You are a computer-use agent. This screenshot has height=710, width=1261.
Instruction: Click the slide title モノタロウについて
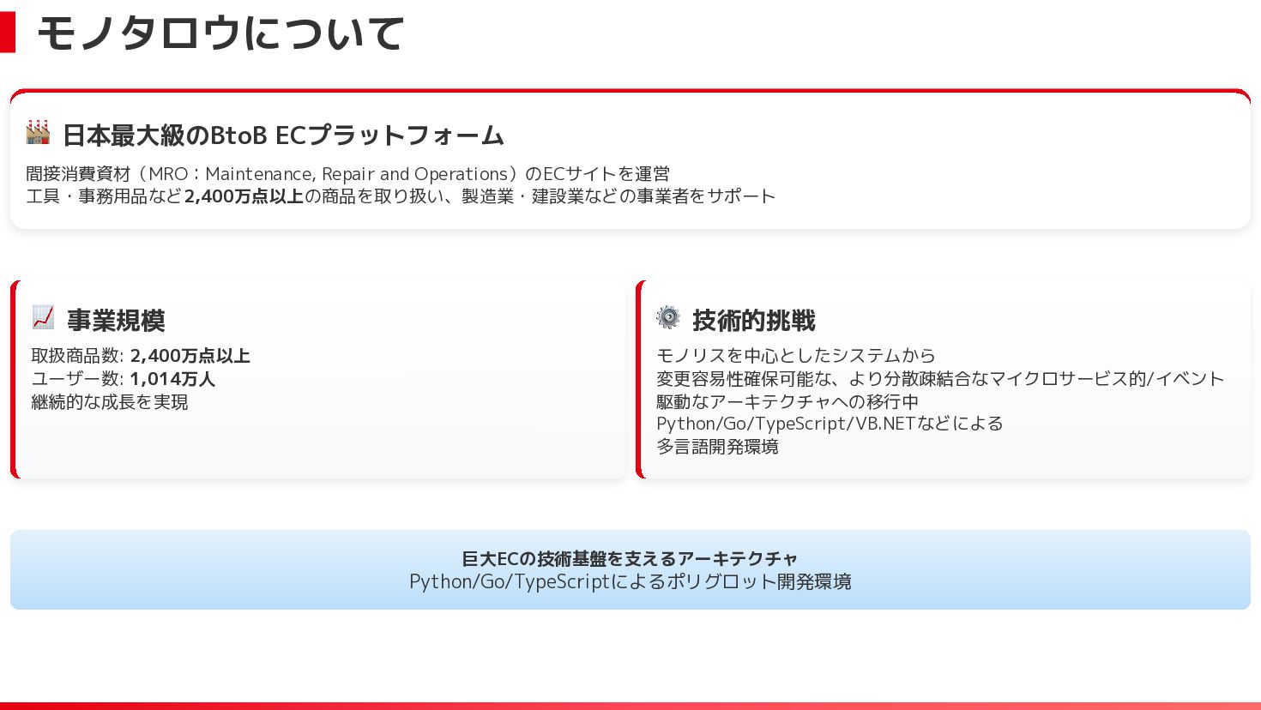pyautogui.click(x=220, y=33)
